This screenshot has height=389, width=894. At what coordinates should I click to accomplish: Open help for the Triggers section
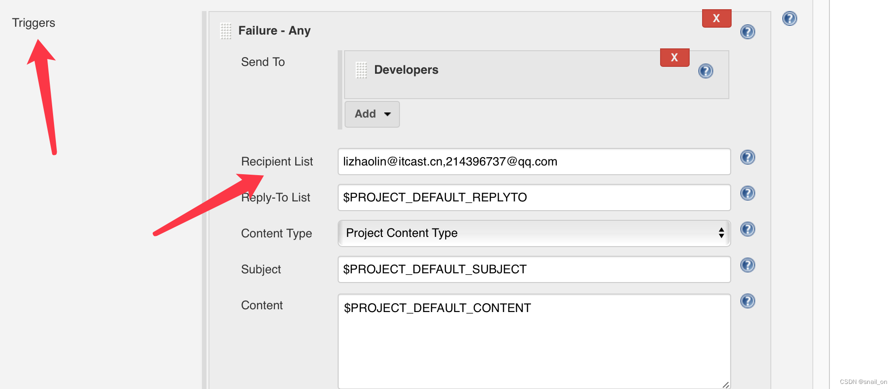[x=789, y=18]
